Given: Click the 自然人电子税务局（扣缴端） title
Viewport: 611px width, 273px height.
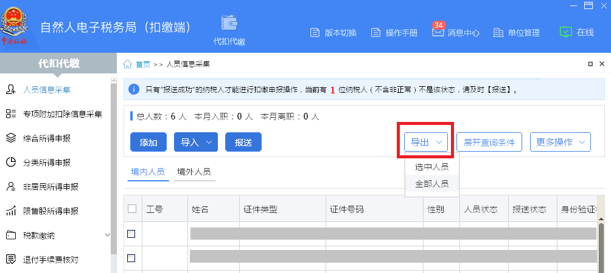Looking at the screenshot, I should point(117,27).
